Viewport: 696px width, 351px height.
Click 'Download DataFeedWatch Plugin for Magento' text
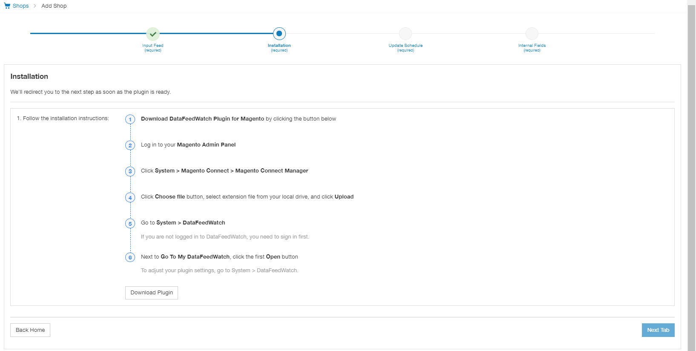pos(202,119)
